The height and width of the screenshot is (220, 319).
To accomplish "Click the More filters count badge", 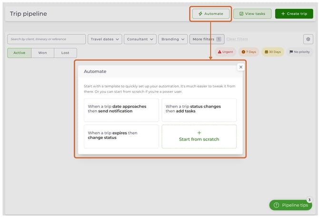I will coord(219,39).
